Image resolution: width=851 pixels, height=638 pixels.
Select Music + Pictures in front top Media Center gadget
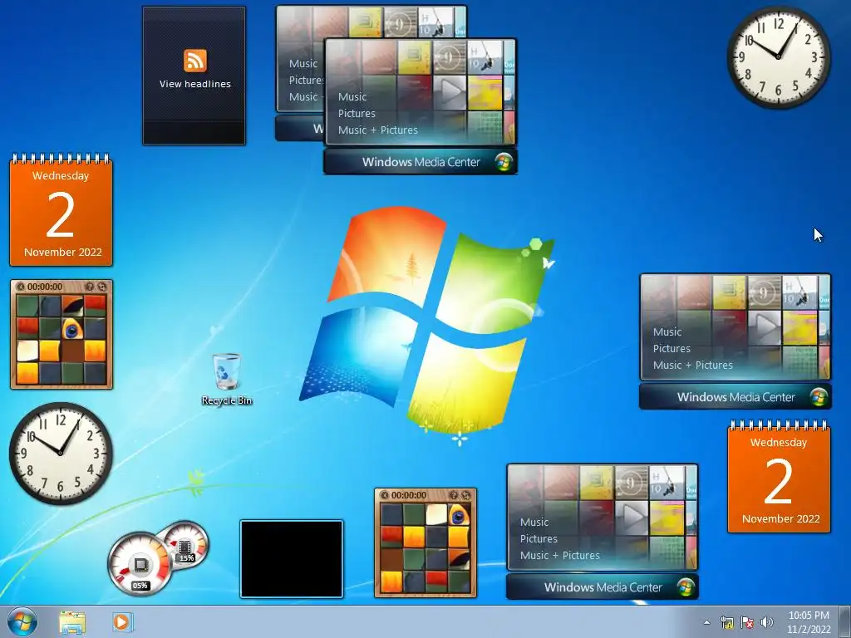378,130
